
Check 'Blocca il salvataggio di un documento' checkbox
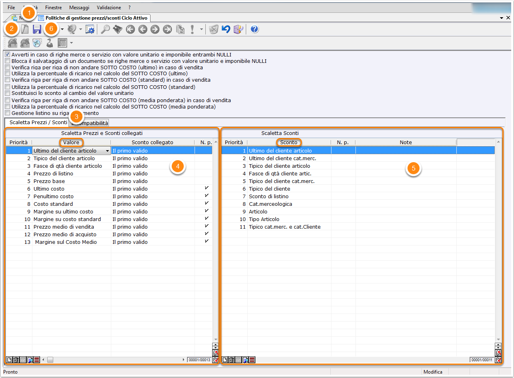(7, 61)
